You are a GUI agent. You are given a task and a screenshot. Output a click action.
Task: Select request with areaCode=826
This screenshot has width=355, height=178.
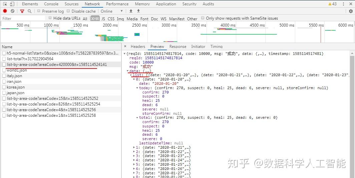[61, 104]
